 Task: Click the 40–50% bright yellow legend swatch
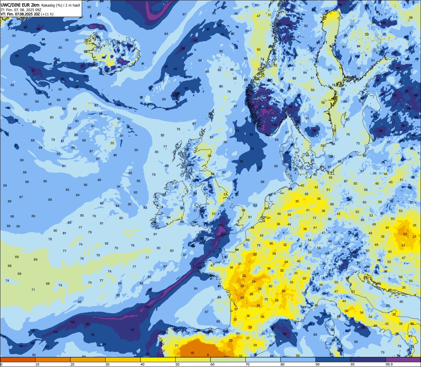[x=158, y=359]
